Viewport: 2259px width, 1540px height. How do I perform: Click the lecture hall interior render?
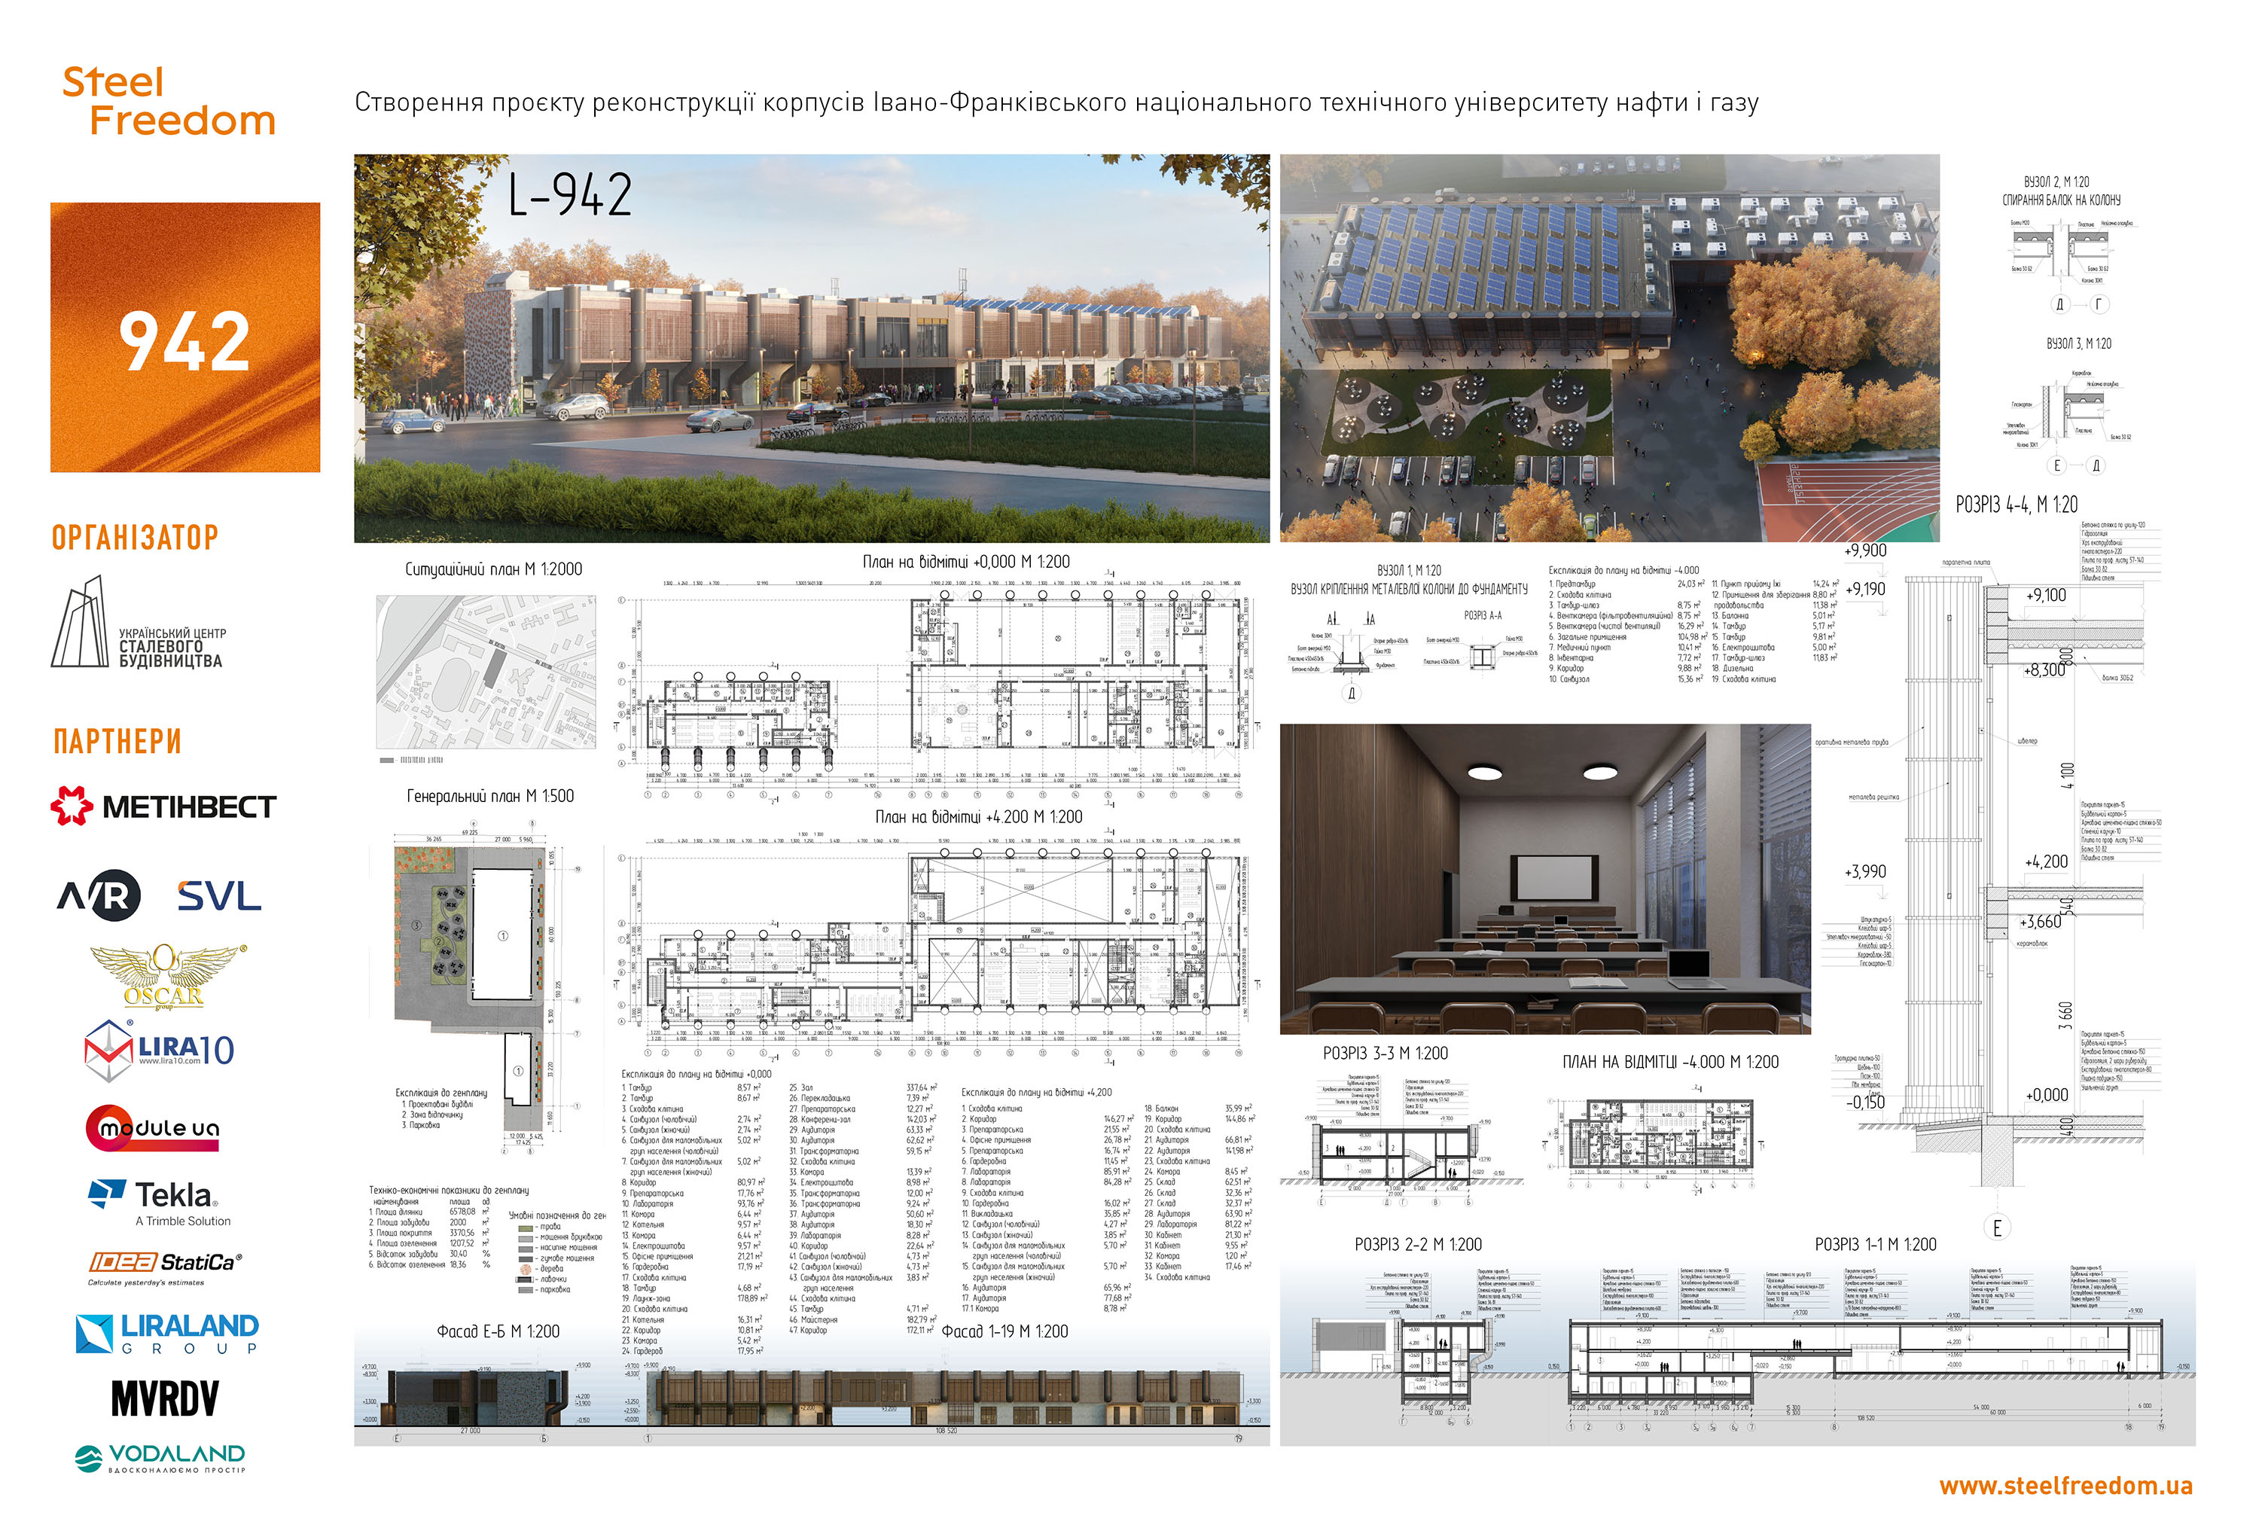click(x=1544, y=878)
